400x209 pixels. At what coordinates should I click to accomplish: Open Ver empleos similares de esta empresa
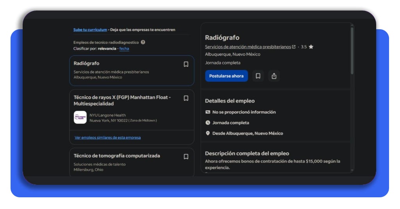point(108,138)
